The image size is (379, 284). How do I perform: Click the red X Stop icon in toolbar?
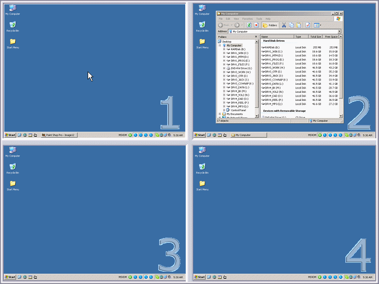tap(256, 25)
